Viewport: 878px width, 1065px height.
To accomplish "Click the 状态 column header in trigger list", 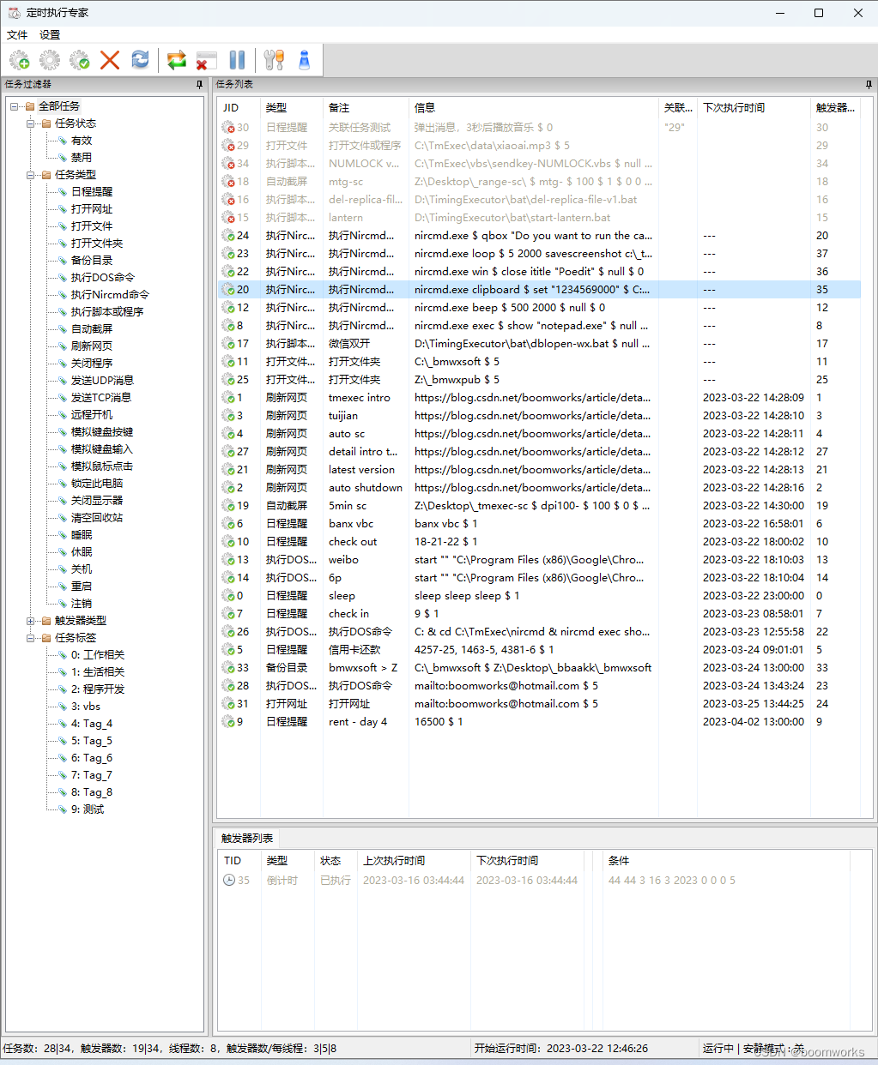I will [x=336, y=861].
